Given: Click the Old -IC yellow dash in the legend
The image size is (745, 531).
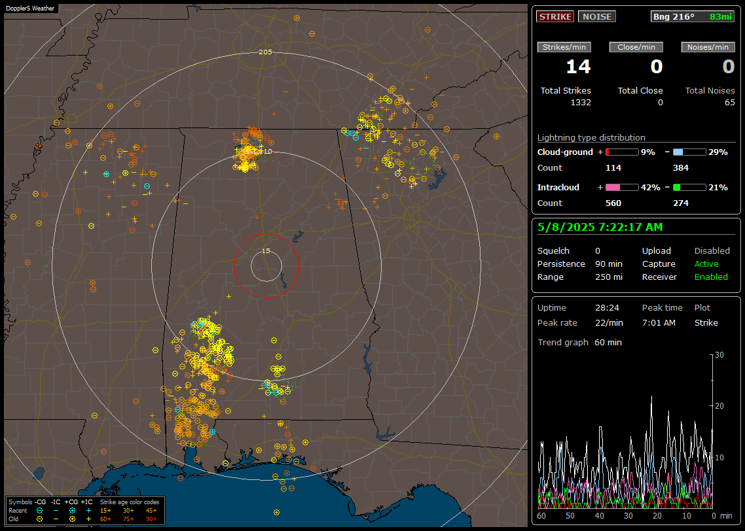Looking at the screenshot, I should 56,519.
